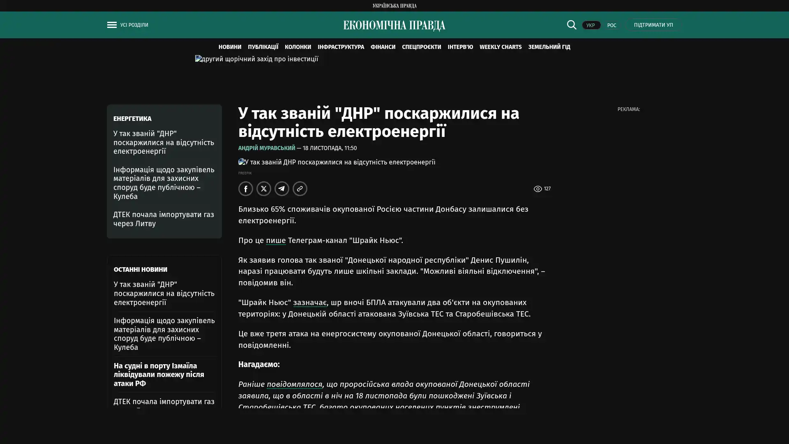The height and width of the screenshot is (444, 789).
Task: Copy article link with chain icon
Action: (x=300, y=189)
